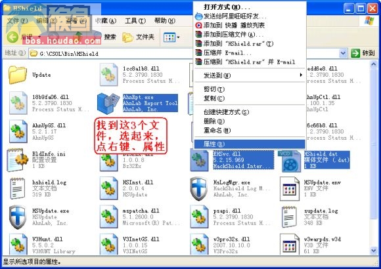This screenshot has width=381, height=269.
Task: Choose 压缩到 "HShield.rar" 并 E-mail
Action: pyautogui.click(x=250, y=62)
